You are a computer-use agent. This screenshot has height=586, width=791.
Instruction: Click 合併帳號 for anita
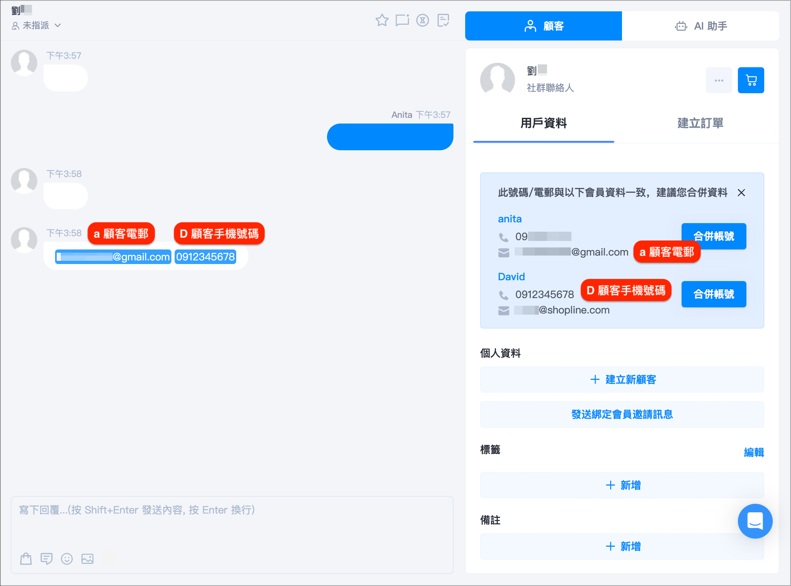click(x=714, y=236)
